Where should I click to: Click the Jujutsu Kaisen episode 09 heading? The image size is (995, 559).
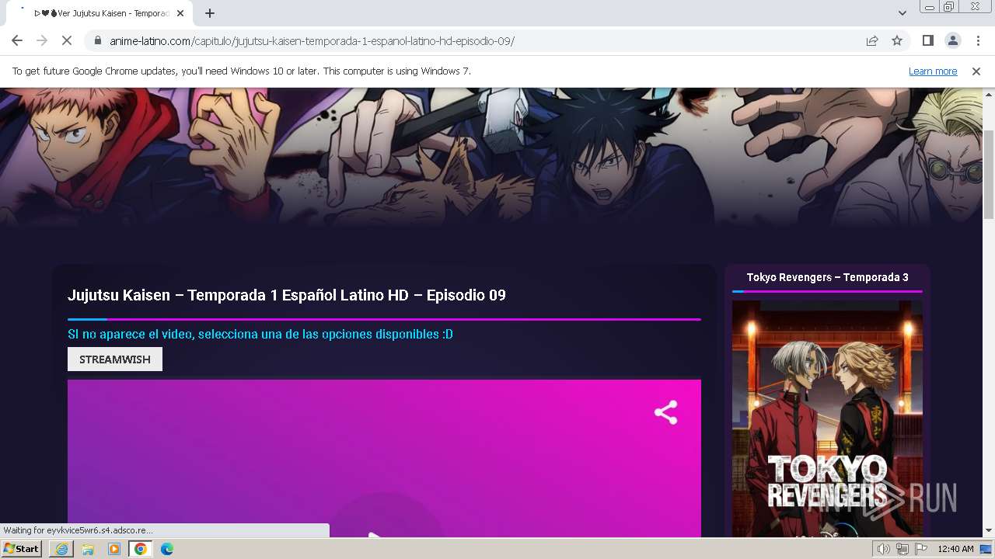click(x=287, y=296)
